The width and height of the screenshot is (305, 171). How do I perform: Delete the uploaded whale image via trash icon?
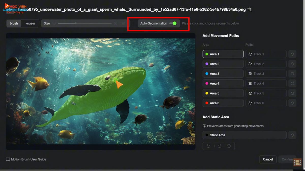[x=249, y=9]
